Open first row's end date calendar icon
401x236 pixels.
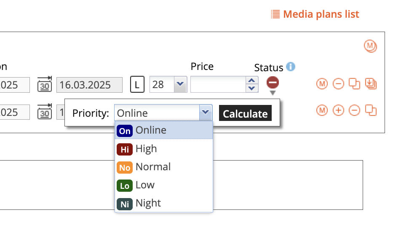[45, 84]
